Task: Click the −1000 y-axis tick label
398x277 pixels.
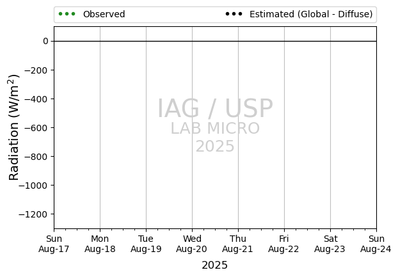Action: 33,186
